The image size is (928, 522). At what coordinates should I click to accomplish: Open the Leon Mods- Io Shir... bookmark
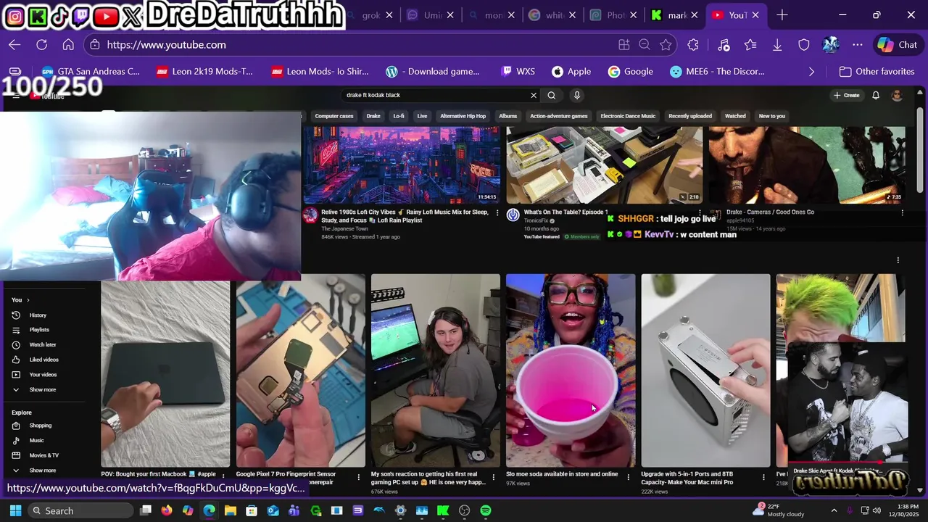tap(320, 72)
